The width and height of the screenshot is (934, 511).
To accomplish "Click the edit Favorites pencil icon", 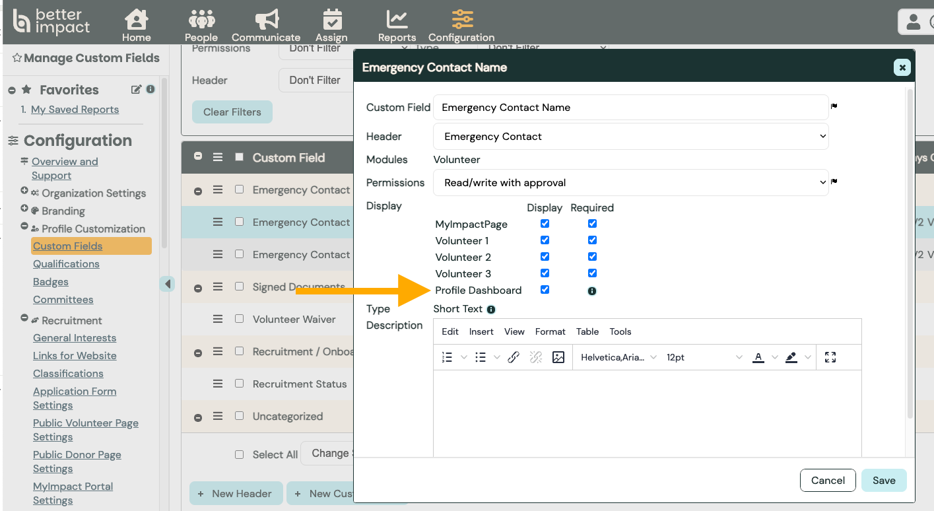I will pyautogui.click(x=137, y=89).
